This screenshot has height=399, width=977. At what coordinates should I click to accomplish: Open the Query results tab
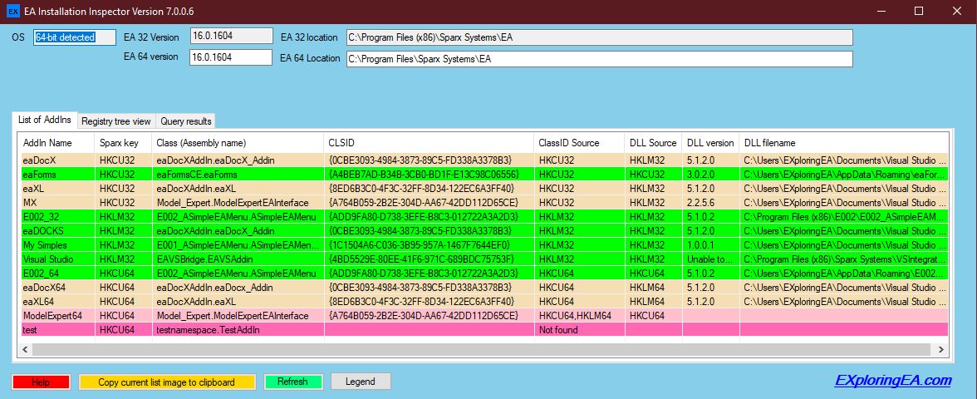click(186, 121)
